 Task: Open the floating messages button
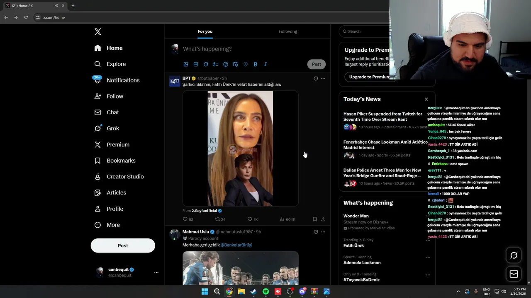tap(514, 274)
